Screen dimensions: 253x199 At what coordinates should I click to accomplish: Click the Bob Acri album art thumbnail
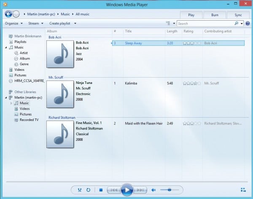click(x=60, y=54)
